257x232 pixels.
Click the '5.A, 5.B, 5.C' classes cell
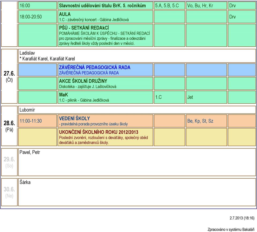click(x=169, y=6)
